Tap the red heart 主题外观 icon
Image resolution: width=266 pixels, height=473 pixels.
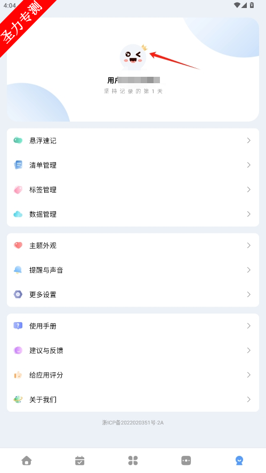coord(18,245)
